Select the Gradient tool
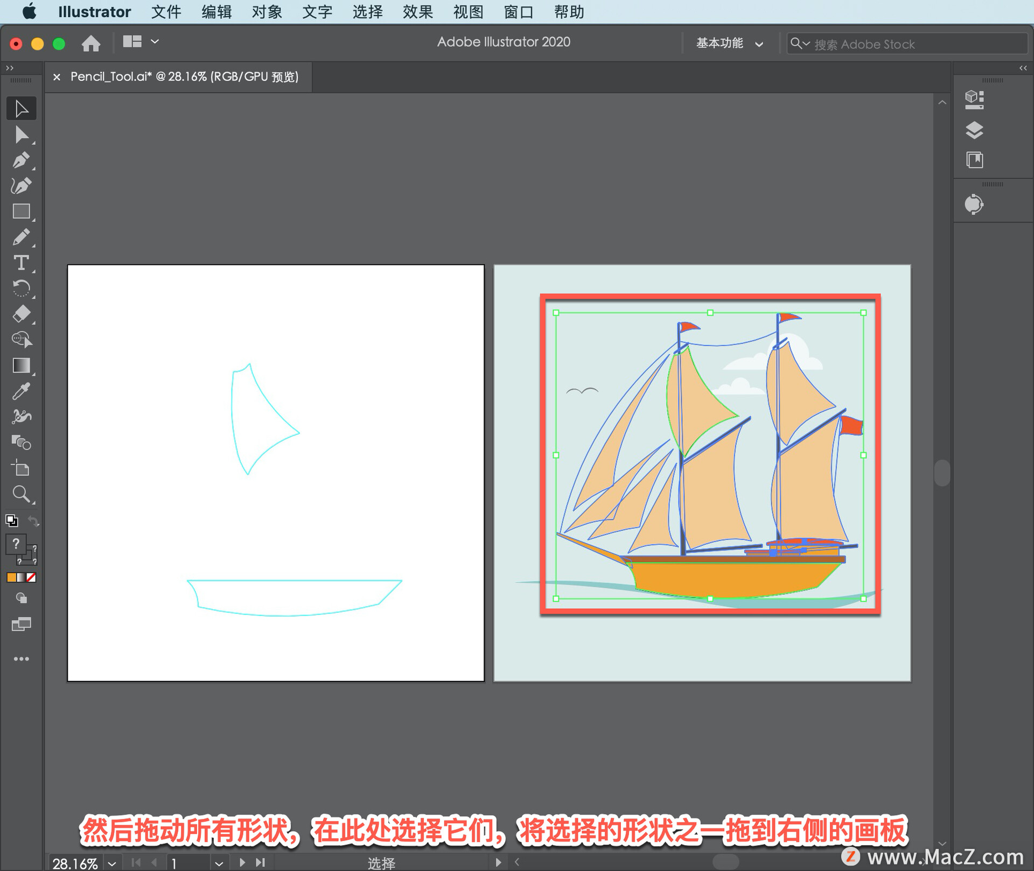Screen dimensions: 1034x871 coord(22,366)
